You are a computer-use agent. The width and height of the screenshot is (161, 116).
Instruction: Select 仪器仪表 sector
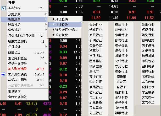[x=148, y=87]
